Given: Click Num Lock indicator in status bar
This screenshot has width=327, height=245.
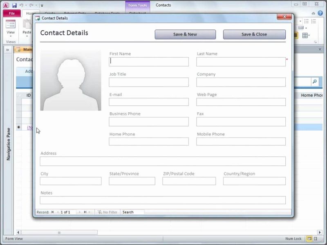Looking at the screenshot, I should (293, 238).
